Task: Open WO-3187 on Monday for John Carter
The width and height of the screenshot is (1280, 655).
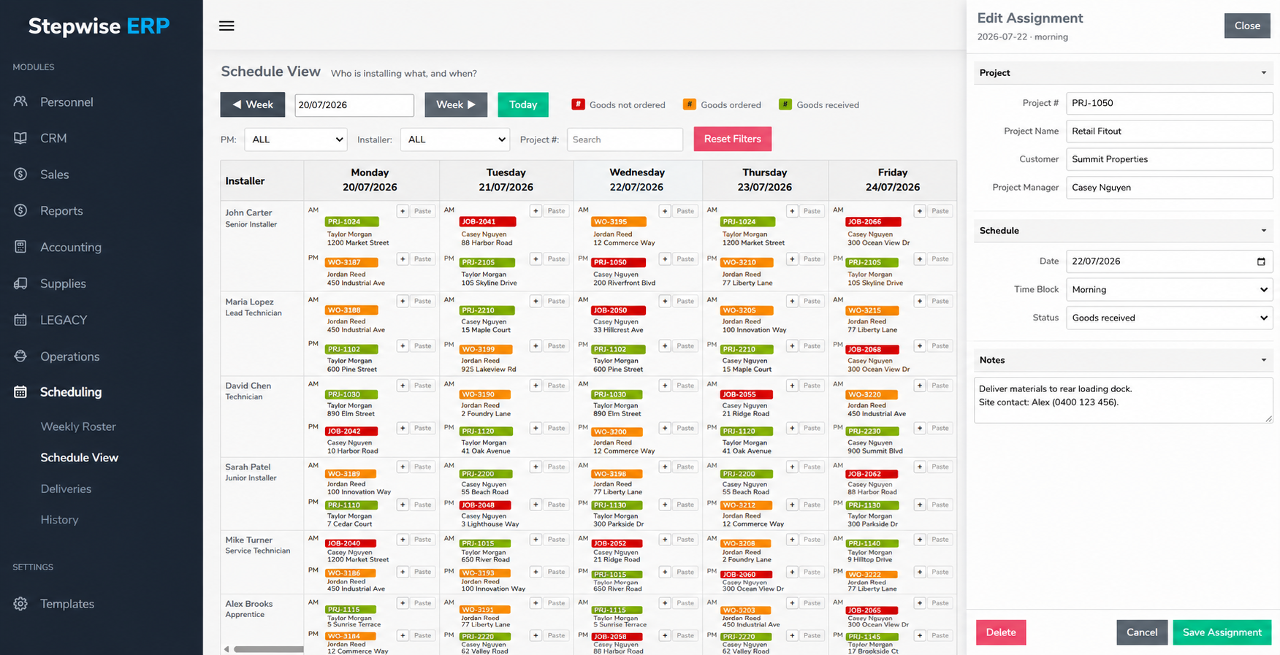Action: (351, 262)
